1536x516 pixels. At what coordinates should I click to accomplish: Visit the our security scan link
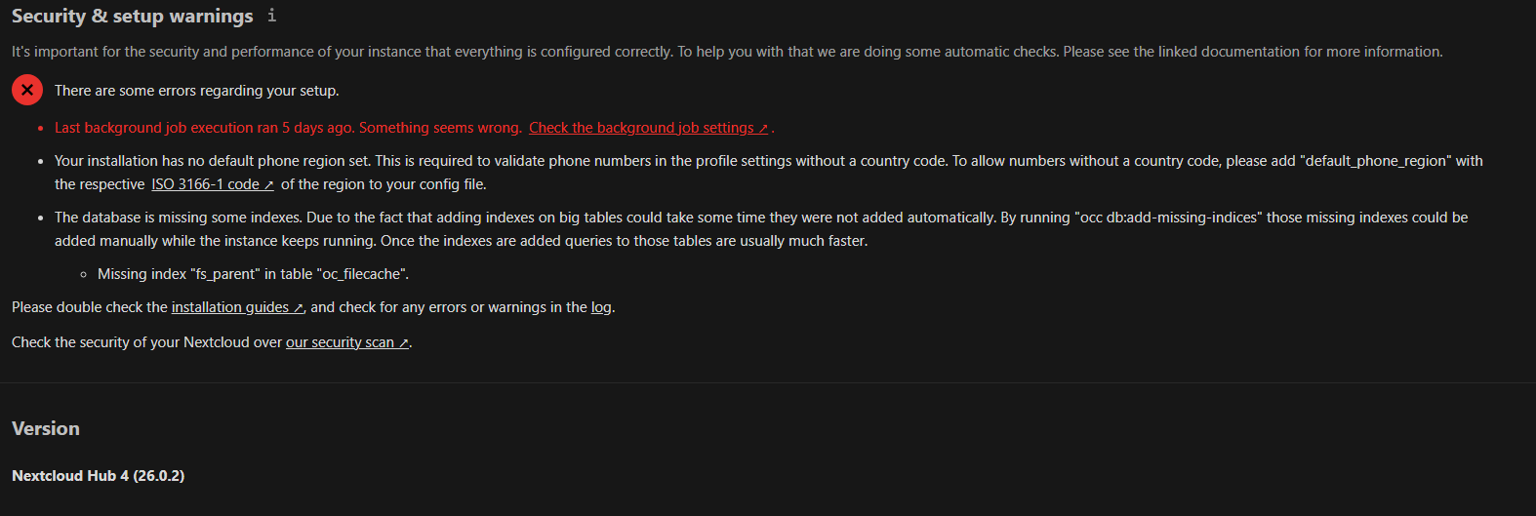[x=340, y=342]
